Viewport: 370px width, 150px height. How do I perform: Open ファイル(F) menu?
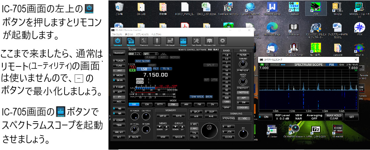pyautogui.click(x=117, y=34)
